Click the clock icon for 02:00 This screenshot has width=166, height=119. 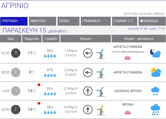tap(16, 53)
